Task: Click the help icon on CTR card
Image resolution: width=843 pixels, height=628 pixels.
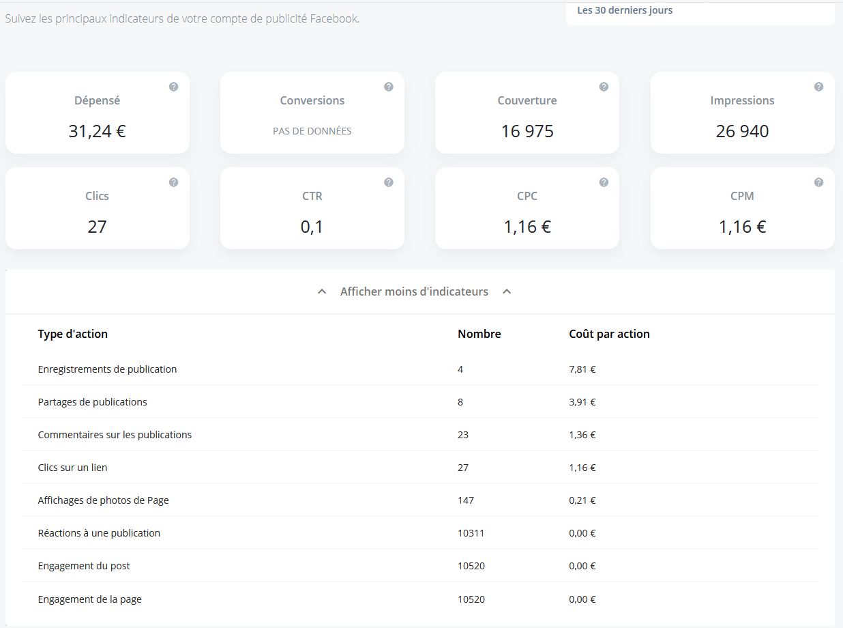Action: (388, 182)
